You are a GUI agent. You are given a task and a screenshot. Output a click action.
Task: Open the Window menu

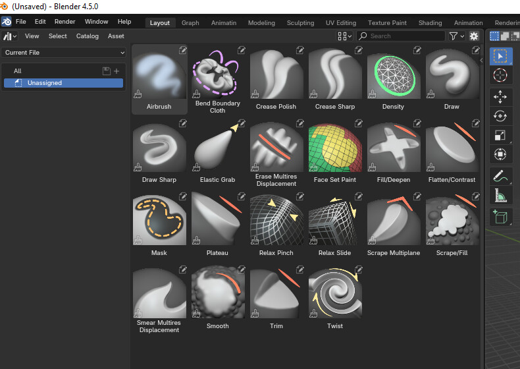click(x=97, y=22)
